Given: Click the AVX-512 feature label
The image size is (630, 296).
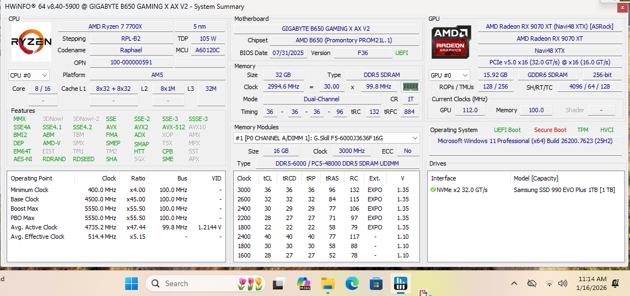Looking at the screenshot, I should pyautogui.click(x=174, y=127).
